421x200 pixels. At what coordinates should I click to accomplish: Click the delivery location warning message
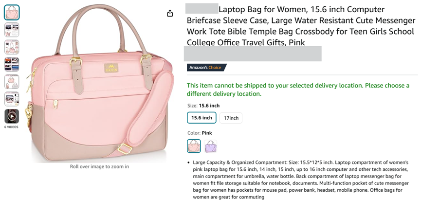coord(298,90)
